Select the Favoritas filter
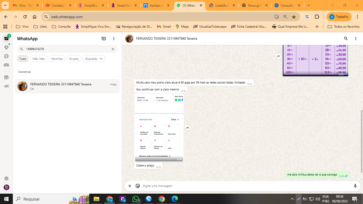 [x=57, y=59]
